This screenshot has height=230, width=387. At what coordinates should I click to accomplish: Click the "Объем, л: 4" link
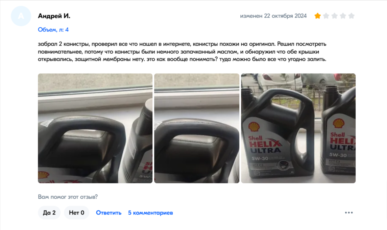[53, 30]
